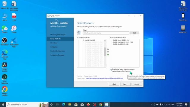Click the ENG language indicator
This screenshot has height=107, width=190.
173,104
